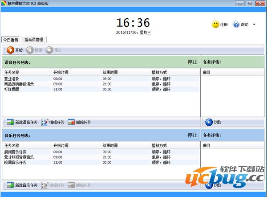Select the 商品促销播报演示 task row
The image size is (267, 197).
pos(19,84)
